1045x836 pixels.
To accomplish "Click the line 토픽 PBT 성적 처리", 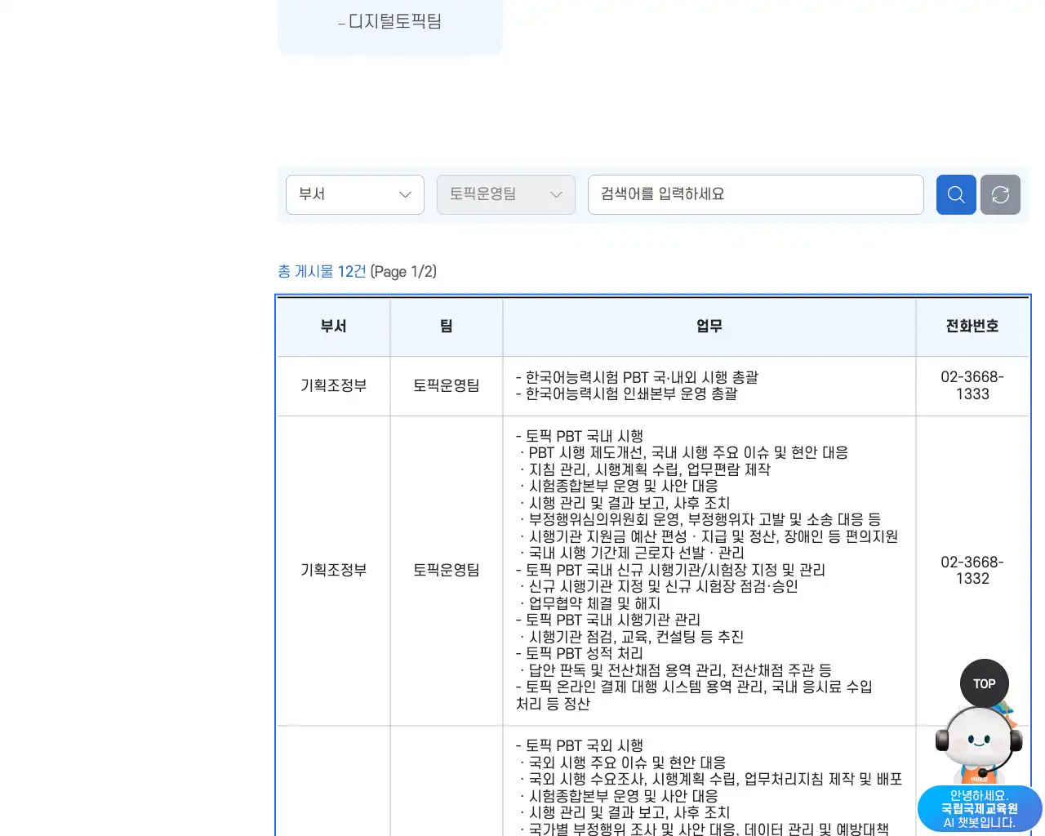I will point(580,653).
